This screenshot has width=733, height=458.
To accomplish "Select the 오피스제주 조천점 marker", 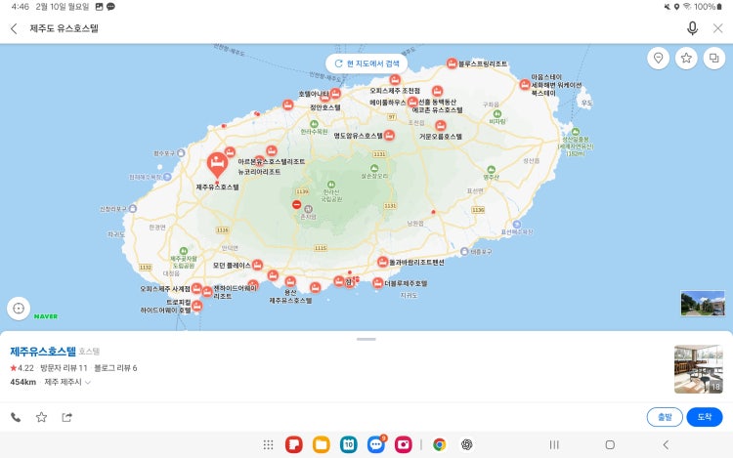I will point(395,80).
